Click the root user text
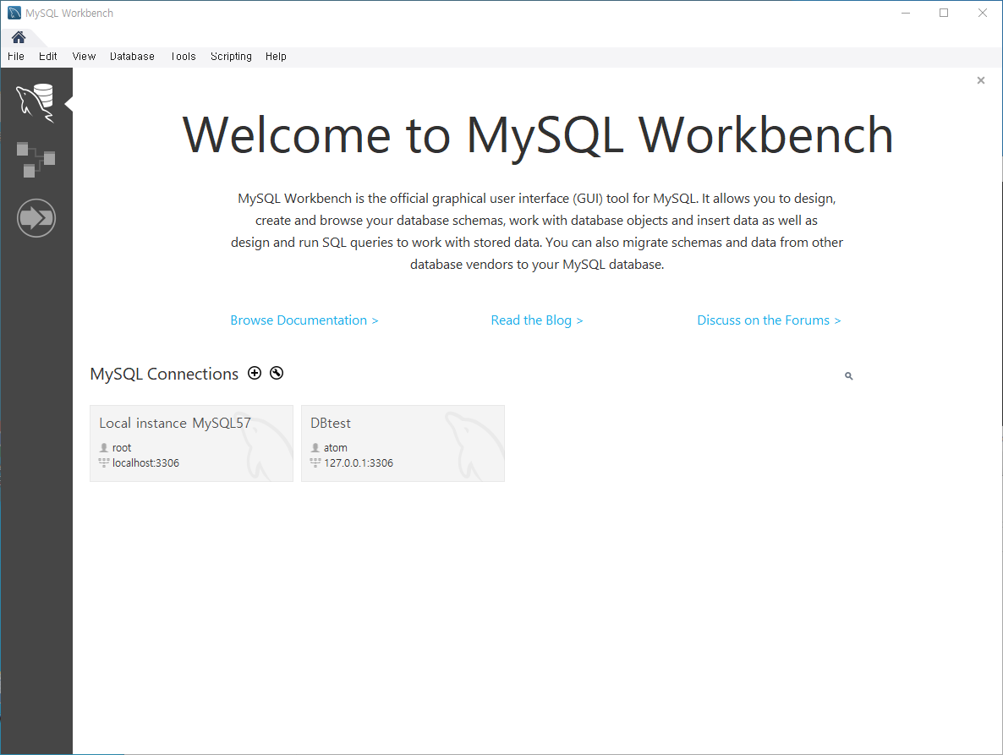This screenshot has height=755, width=1003. point(122,447)
